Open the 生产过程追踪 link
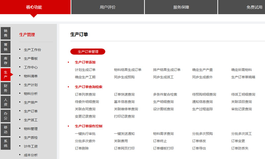 pyautogui.click(x=202, y=109)
